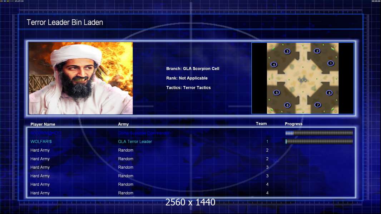Click the general's portrait image
The image size is (381, 214).
pos(81,78)
